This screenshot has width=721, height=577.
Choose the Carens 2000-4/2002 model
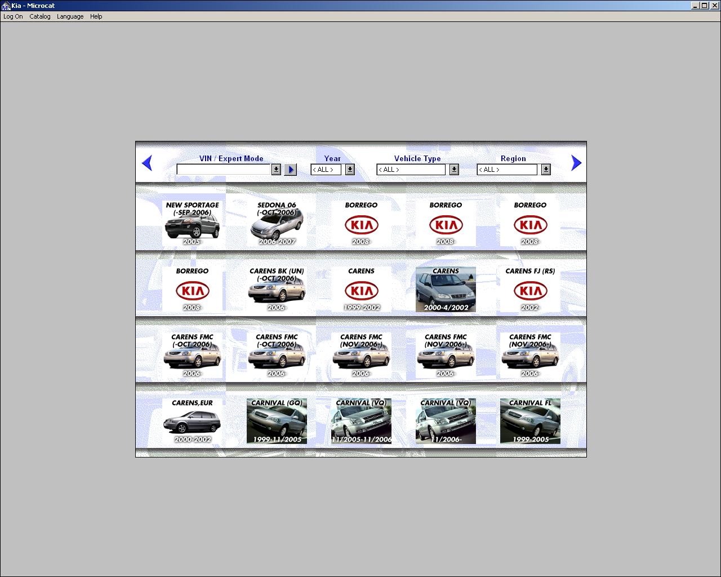[446, 289]
